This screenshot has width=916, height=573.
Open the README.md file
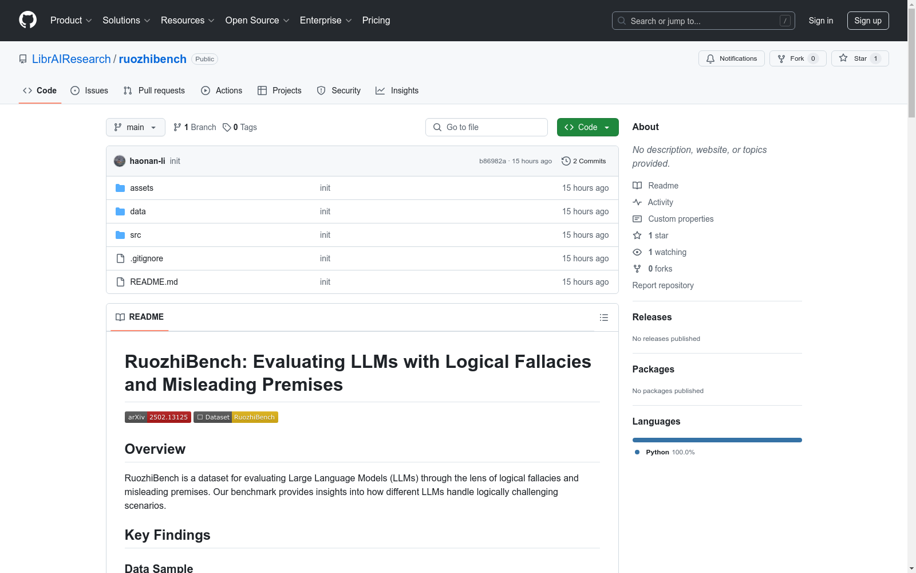tap(154, 282)
